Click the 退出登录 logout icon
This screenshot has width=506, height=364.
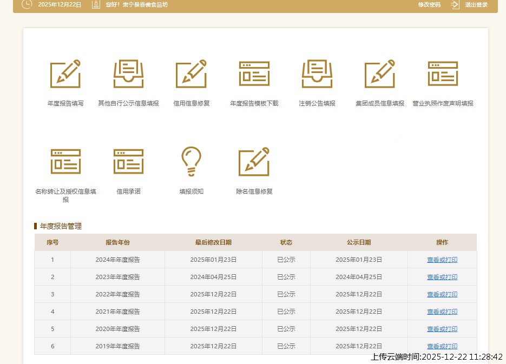[455, 5]
